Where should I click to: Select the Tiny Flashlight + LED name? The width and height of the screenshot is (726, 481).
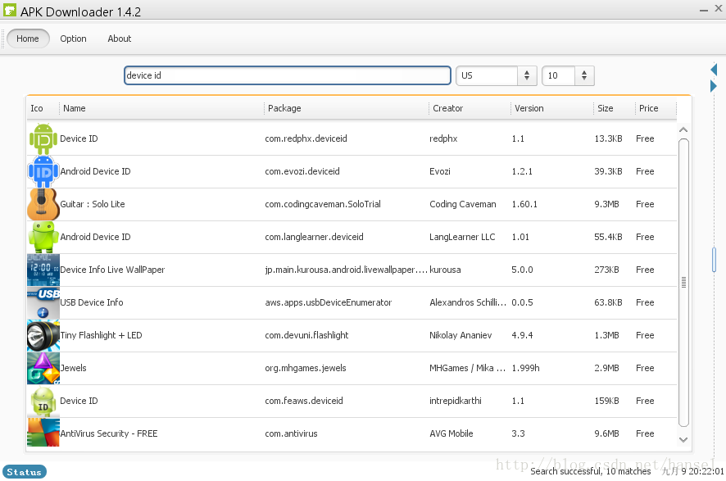click(x=101, y=336)
